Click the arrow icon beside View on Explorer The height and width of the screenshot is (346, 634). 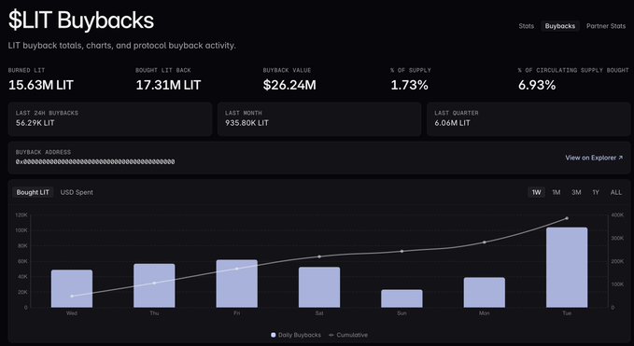click(x=621, y=158)
